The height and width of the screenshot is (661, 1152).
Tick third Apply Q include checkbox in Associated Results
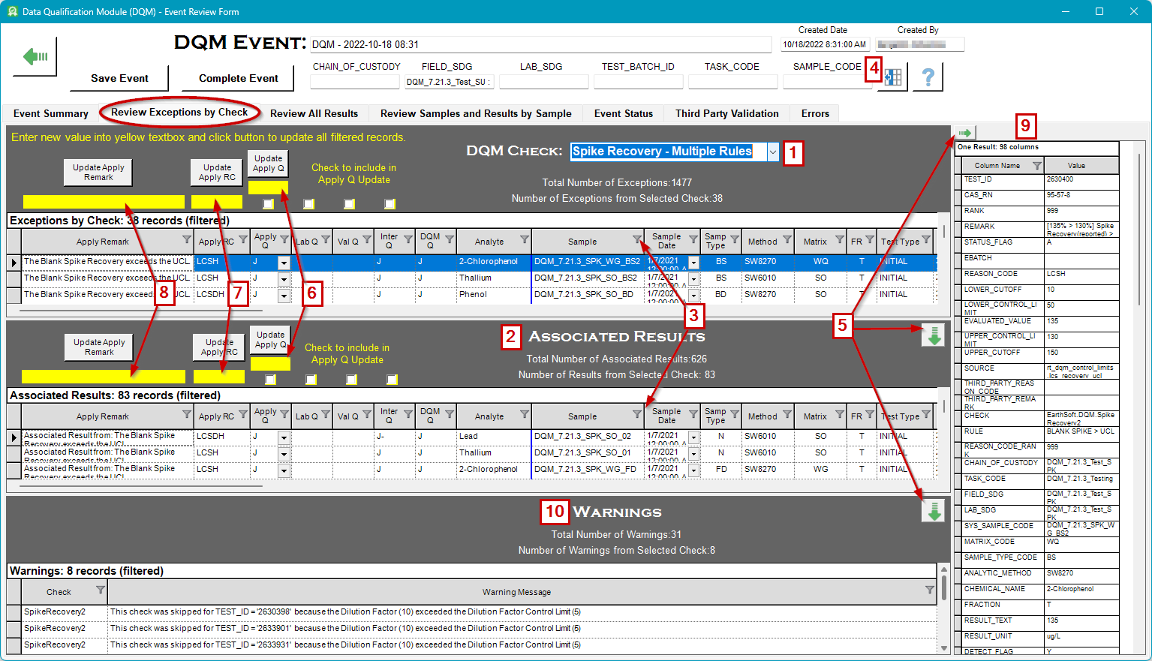coord(351,380)
